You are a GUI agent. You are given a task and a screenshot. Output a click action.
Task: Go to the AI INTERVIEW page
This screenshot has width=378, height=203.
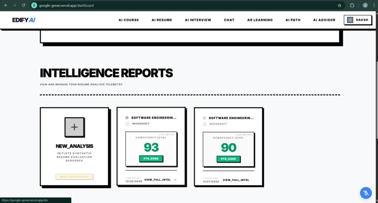(x=198, y=20)
